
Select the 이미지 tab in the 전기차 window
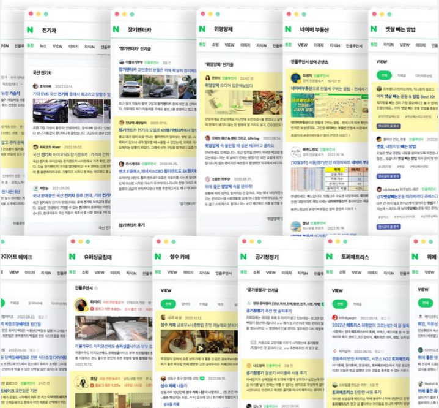pos(73,47)
